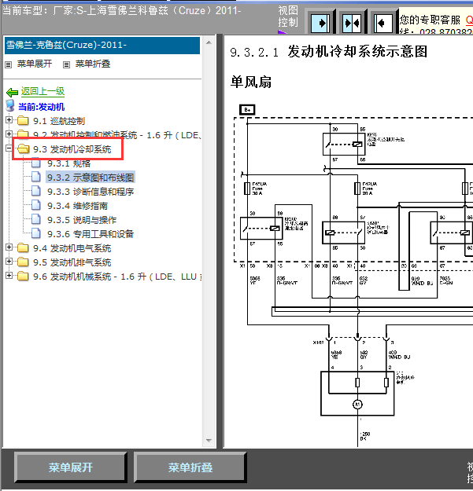Open 9.3.6 专用工具和设备 page
Screen dimensions: 473x491
[x=91, y=234]
